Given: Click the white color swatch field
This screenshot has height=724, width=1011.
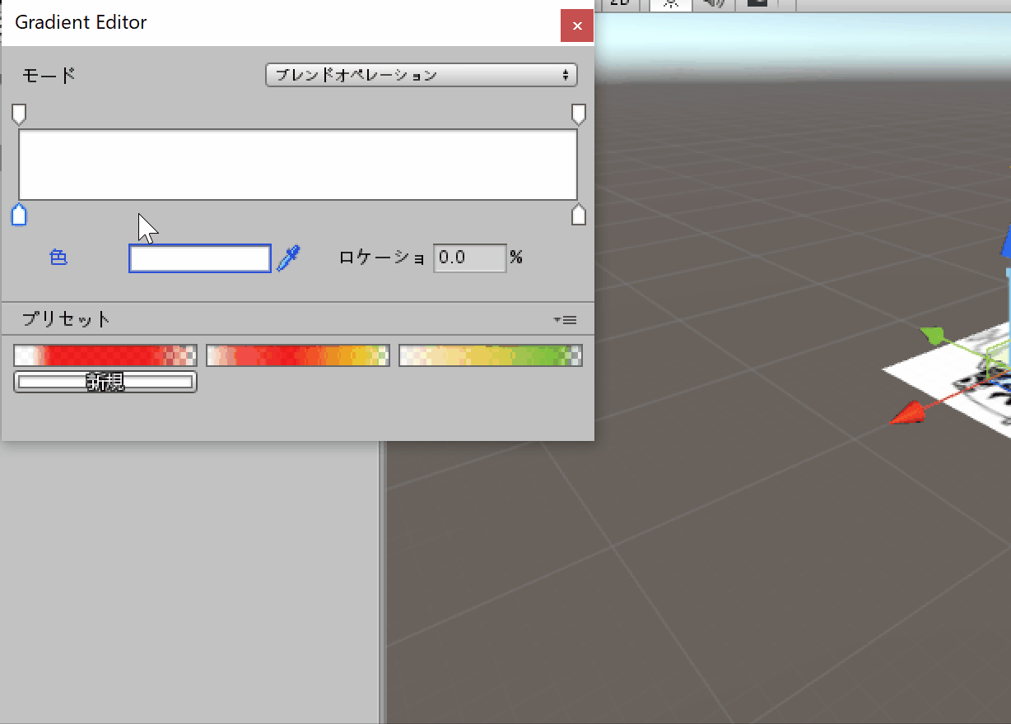Looking at the screenshot, I should coord(200,258).
